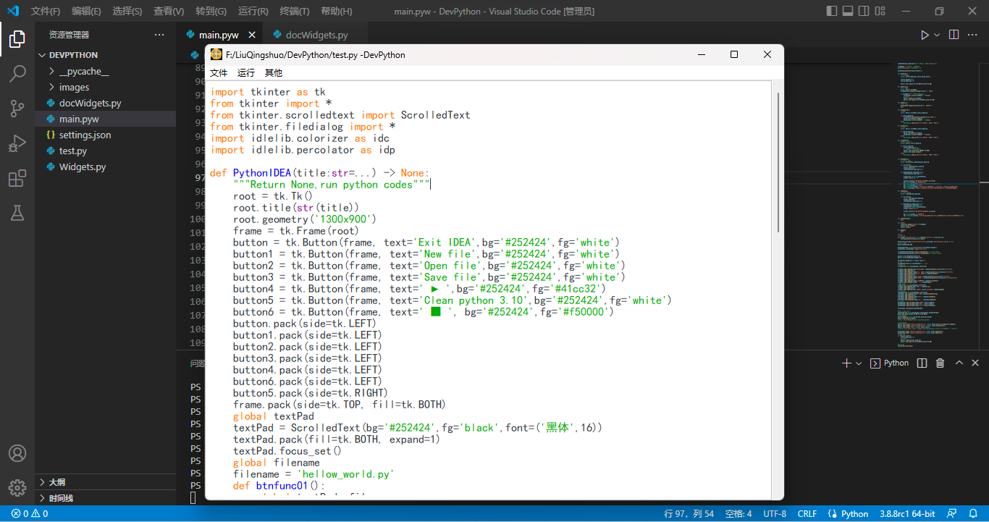Click the test.py window app icon

216,54
